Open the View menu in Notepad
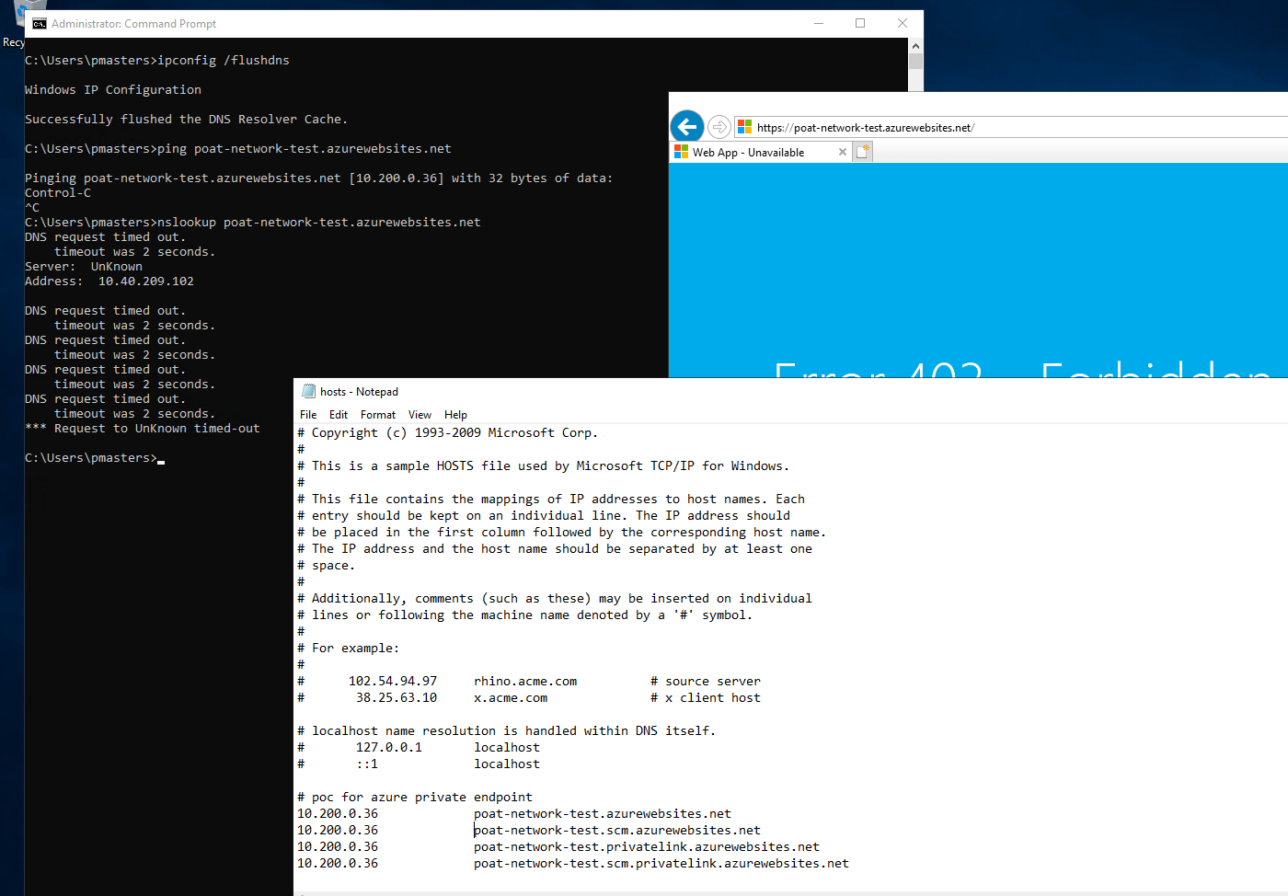The image size is (1288, 896). pyautogui.click(x=420, y=414)
